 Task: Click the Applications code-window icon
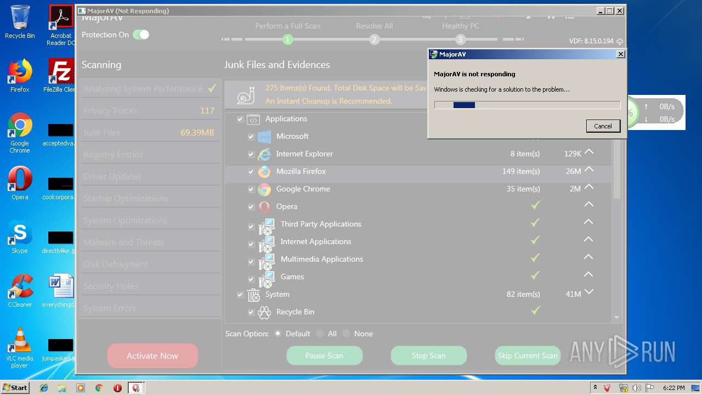tap(253, 119)
